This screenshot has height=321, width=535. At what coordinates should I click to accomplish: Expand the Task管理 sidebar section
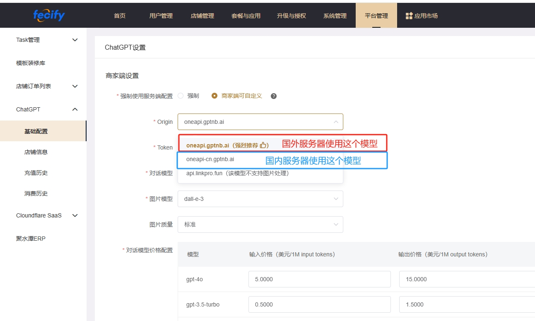[x=75, y=40]
